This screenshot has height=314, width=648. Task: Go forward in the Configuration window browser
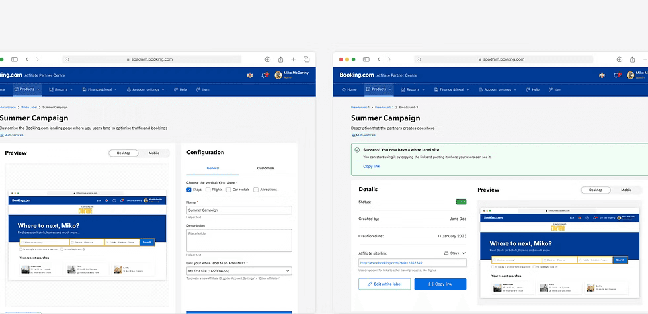tap(37, 59)
